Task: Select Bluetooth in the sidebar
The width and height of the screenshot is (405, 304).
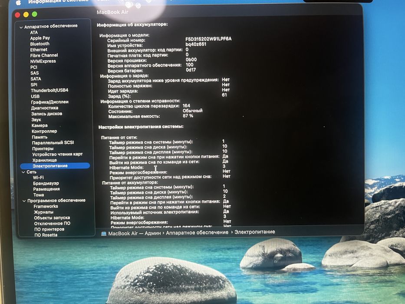Action: [x=40, y=44]
